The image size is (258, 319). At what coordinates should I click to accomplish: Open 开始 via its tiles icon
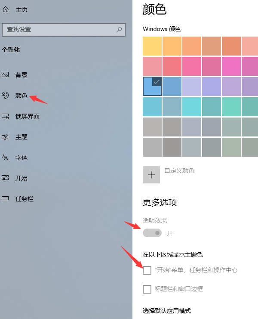click(5, 178)
